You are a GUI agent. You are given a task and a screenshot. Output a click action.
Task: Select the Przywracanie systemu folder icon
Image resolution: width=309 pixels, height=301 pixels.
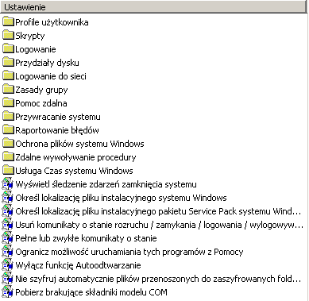pos(8,116)
